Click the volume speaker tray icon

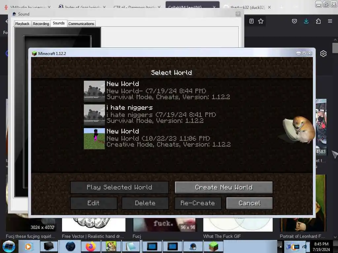(x=305, y=246)
